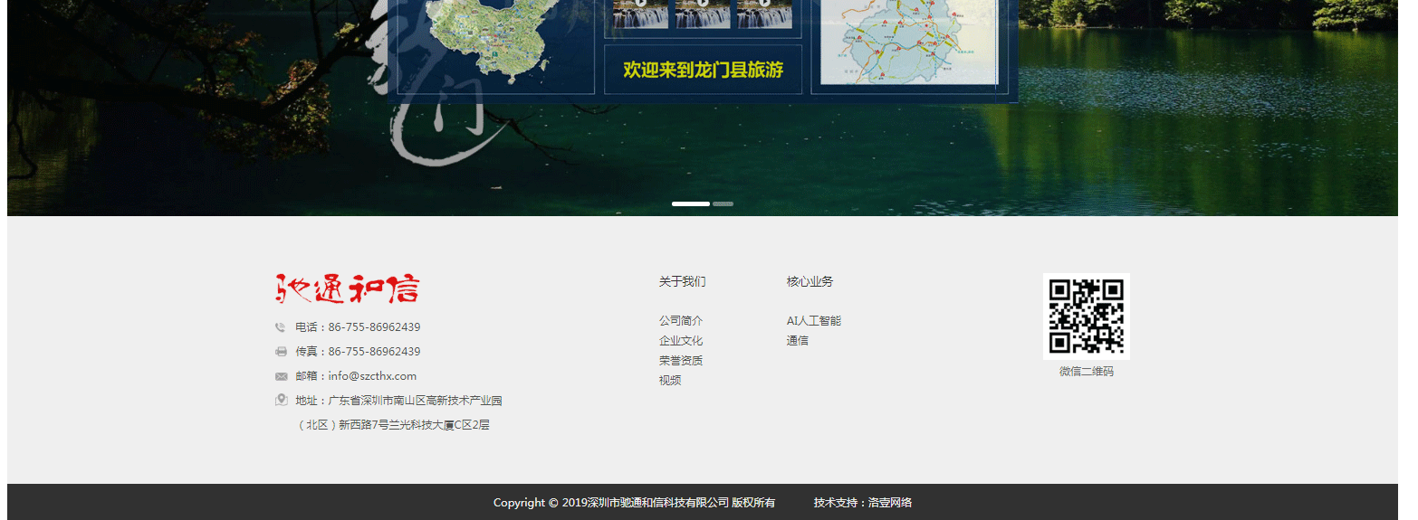
Task: Navigate to AI人工智能 link
Action: pyautogui.click(x=813, y=321)
